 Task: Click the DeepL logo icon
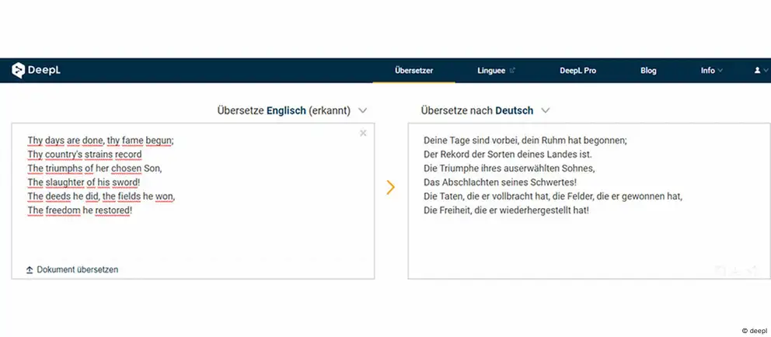[18, 71]
